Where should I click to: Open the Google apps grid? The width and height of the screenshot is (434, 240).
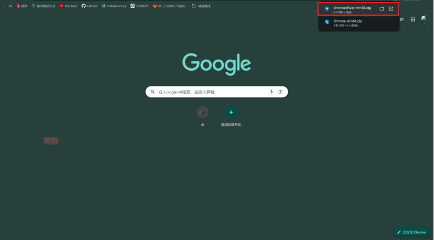click(x=413, y=19)
